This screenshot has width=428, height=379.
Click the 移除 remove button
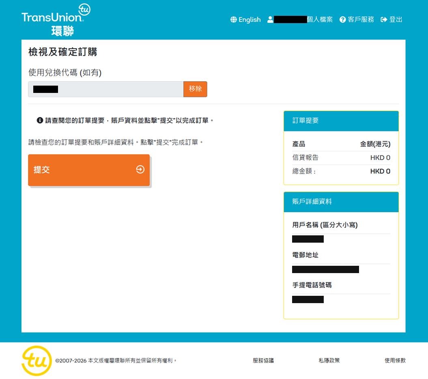195,89
